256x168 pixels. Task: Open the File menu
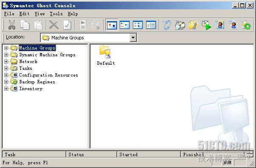9,14
